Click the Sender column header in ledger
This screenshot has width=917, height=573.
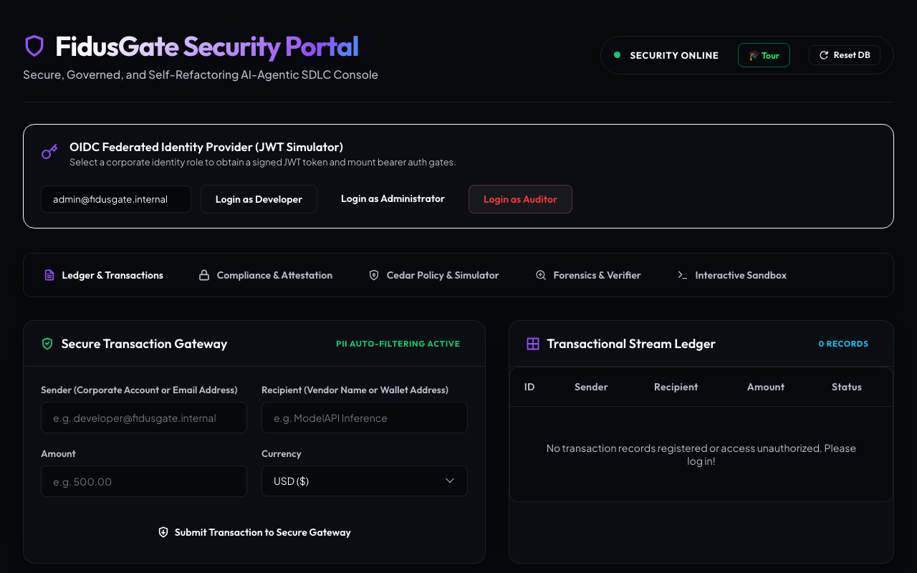[591, 387]
